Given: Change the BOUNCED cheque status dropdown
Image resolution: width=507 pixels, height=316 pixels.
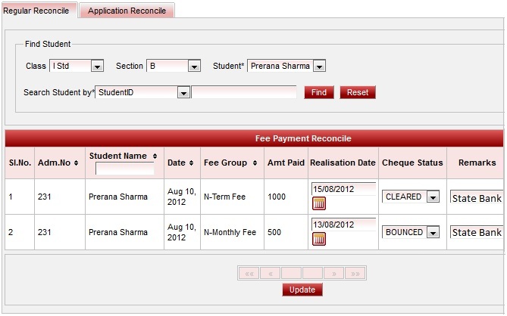Looking at the screenshot, I should [x=432, y=233].
